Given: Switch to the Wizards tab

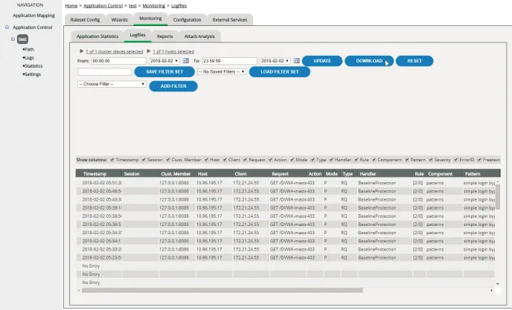Looking at the screenshot, I should click(x=119, y=19).
